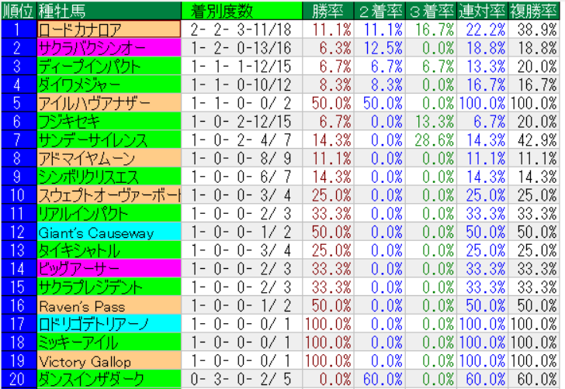The width and height of the screenshot is (565, 389).
Task: Click the ダンスインザダーク name cell
Action: click(x=109, y=380)
